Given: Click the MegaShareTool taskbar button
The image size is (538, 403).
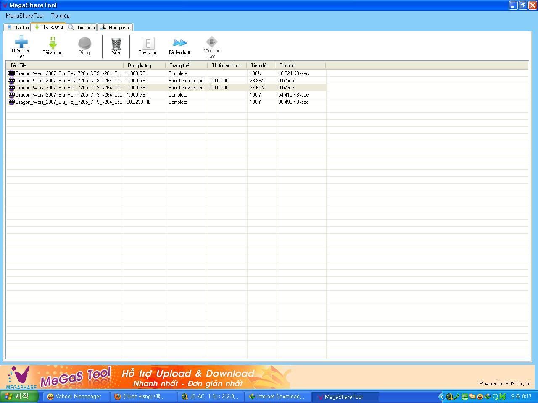Looking at the screenshot, I should point(345,396).
